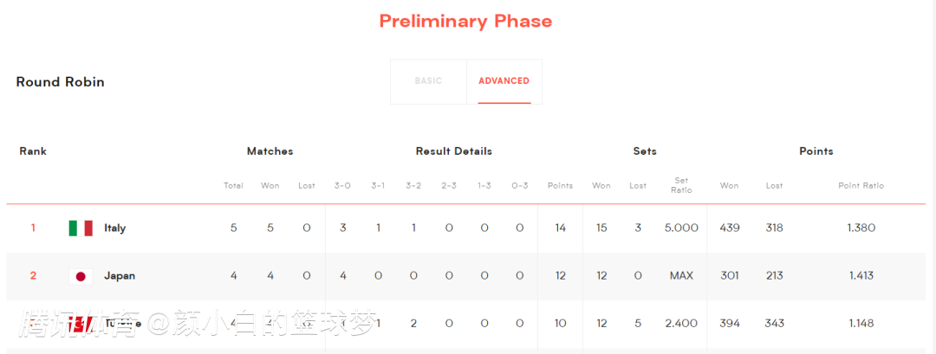
Task: Click the Set Ratio column header
Action: coord(681,185)
